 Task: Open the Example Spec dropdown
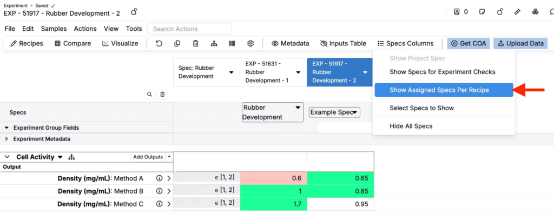click(x=334, y=112)
